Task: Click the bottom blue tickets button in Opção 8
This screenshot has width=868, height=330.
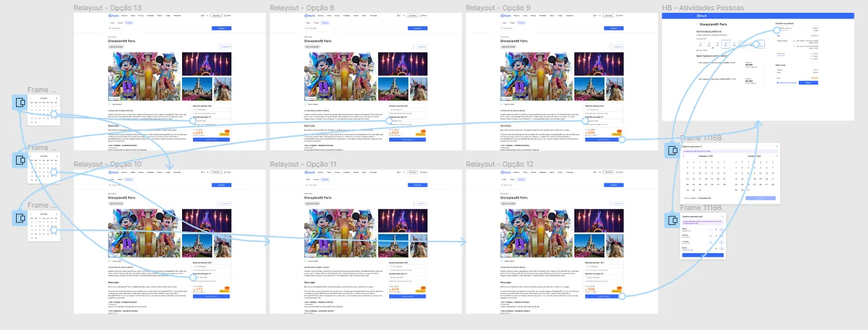Action: tap(408, 139)
